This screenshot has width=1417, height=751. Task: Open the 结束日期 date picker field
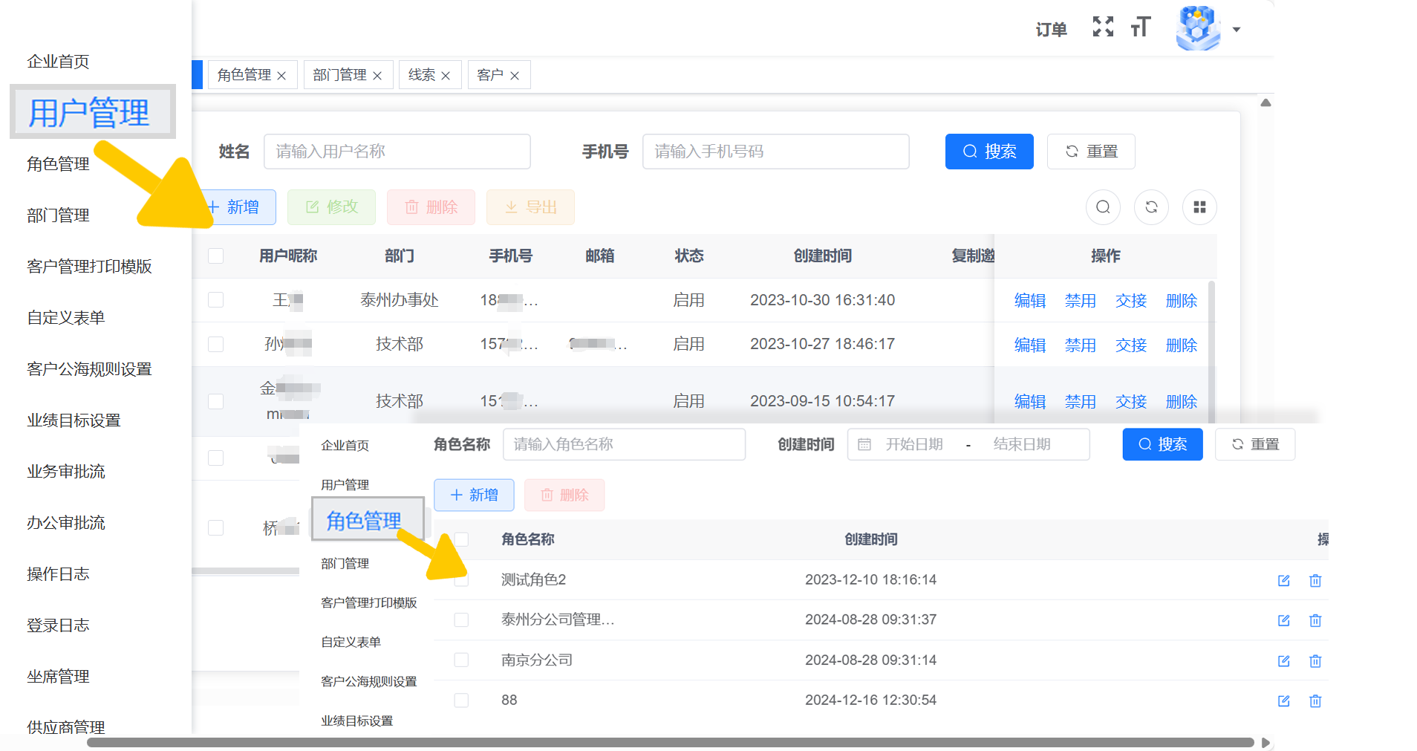click(1022, 444)
